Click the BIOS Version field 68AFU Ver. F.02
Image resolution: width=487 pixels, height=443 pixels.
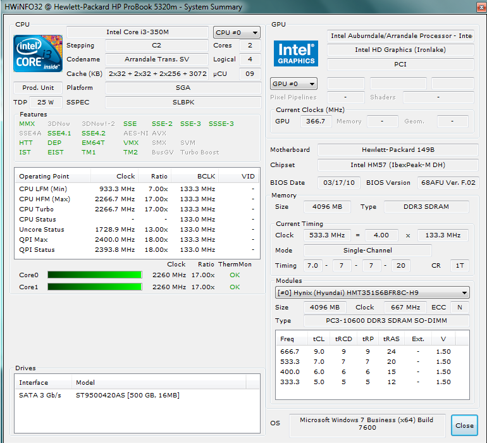coord(448,182)
